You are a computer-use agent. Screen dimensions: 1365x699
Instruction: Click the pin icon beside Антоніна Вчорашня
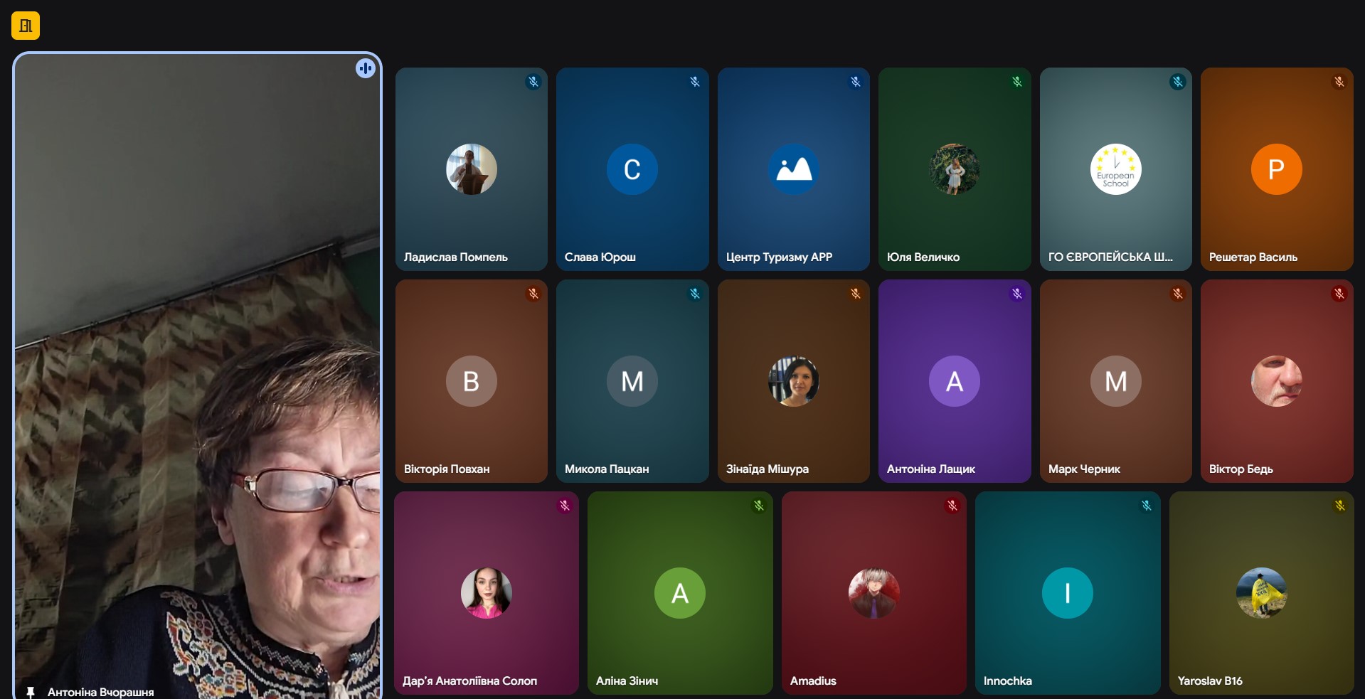tap(31, 692)
